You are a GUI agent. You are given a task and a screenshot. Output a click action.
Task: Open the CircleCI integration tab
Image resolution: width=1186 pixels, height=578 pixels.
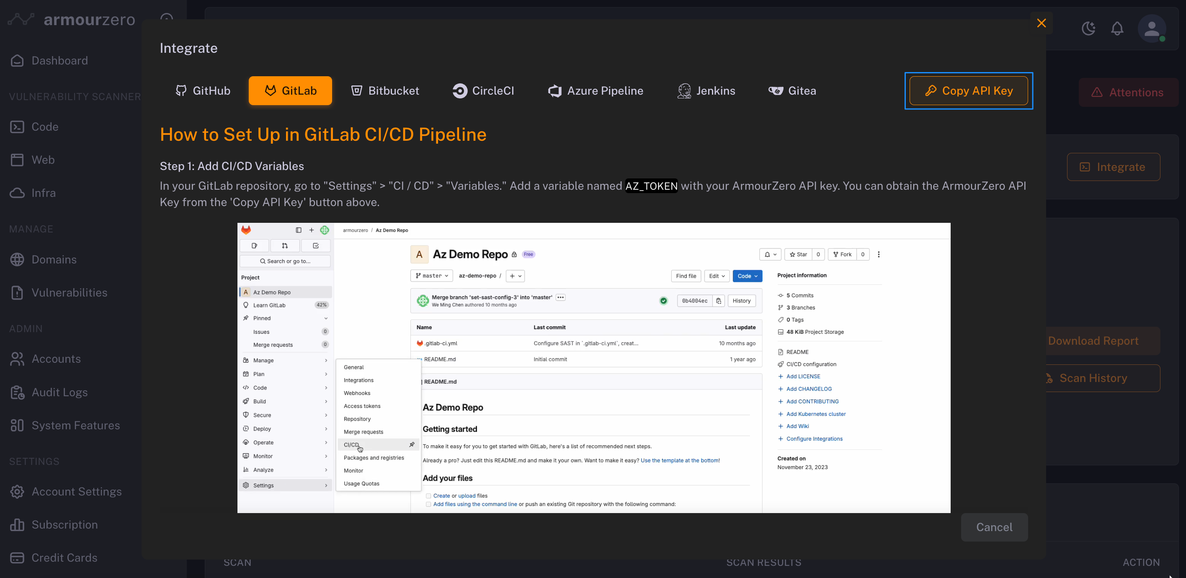tap(483, 91)
